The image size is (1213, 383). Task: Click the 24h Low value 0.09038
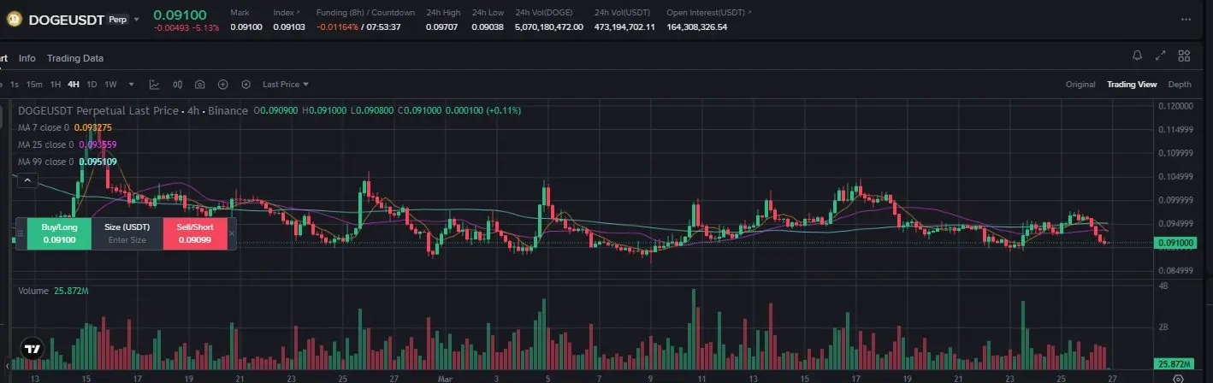tap(488, 27)
